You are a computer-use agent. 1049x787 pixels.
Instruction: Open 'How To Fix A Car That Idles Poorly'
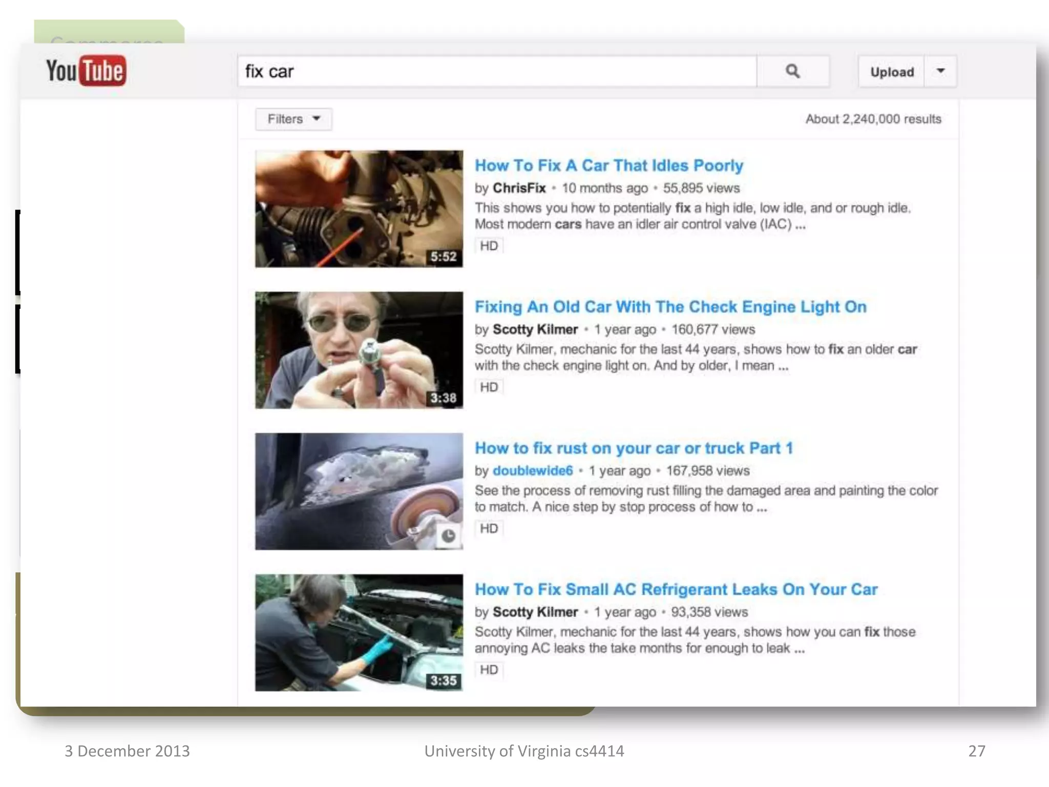click(x=609, y=165)
